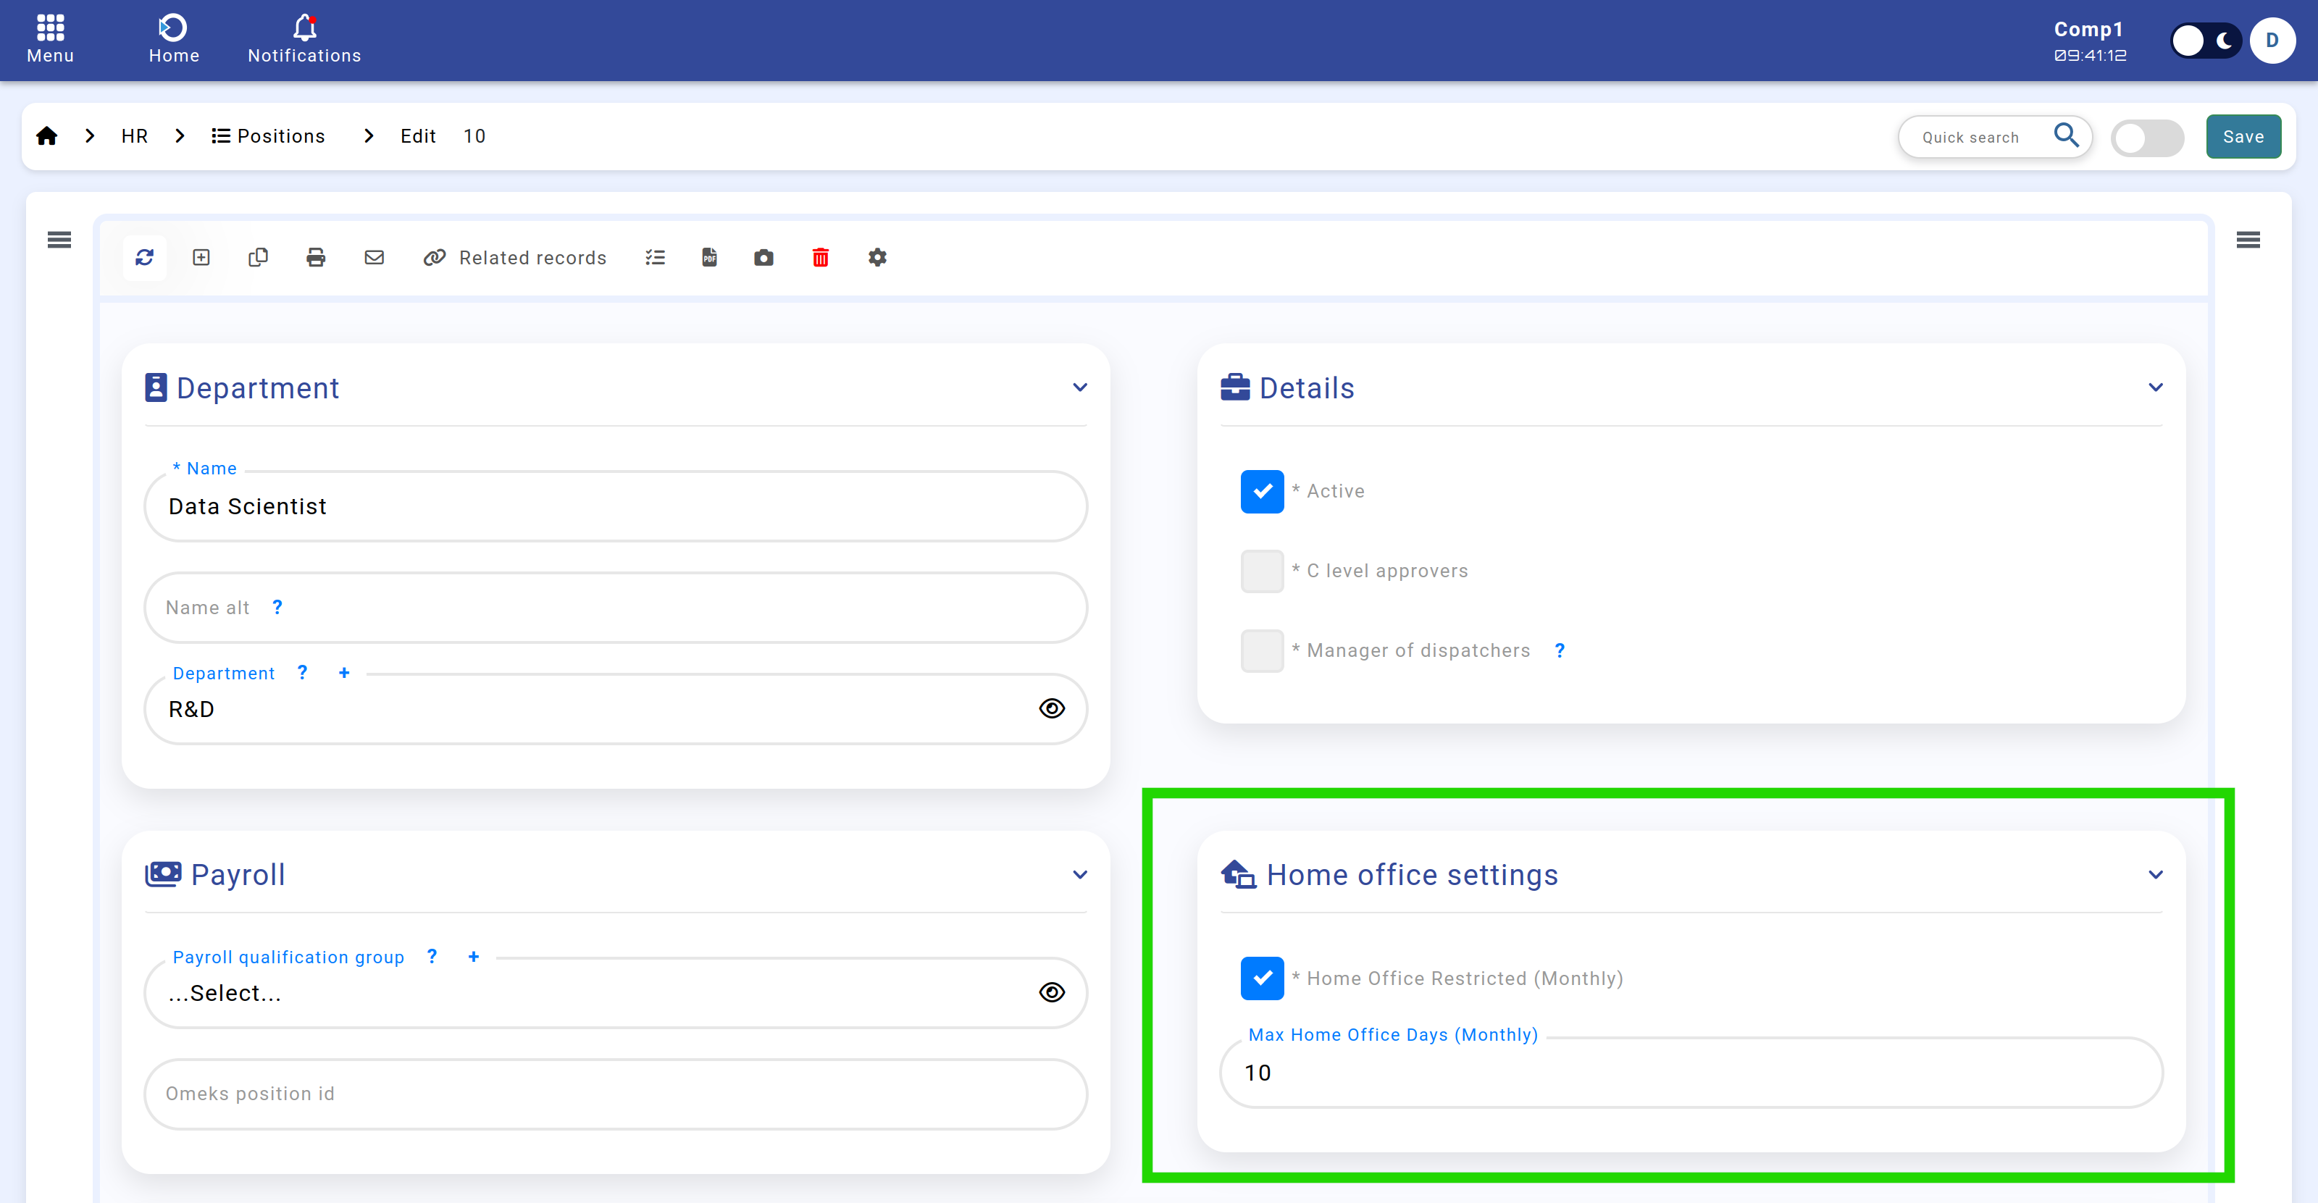Send record by email

pyautogui.click(x=375, y=259)
